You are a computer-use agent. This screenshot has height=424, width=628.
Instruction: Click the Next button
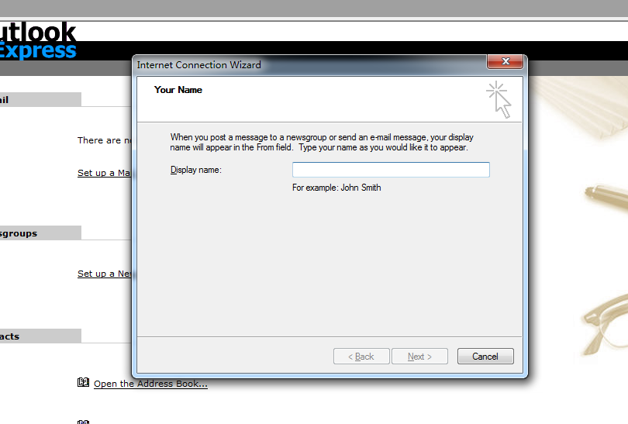click(419, 357)
